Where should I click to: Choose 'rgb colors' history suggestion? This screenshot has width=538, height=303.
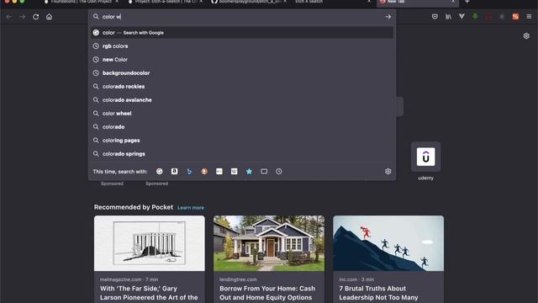[242, 46]
